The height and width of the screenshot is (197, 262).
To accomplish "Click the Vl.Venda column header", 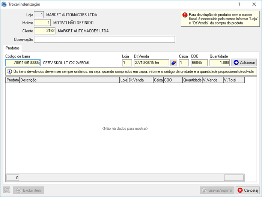I will point(213,80).
